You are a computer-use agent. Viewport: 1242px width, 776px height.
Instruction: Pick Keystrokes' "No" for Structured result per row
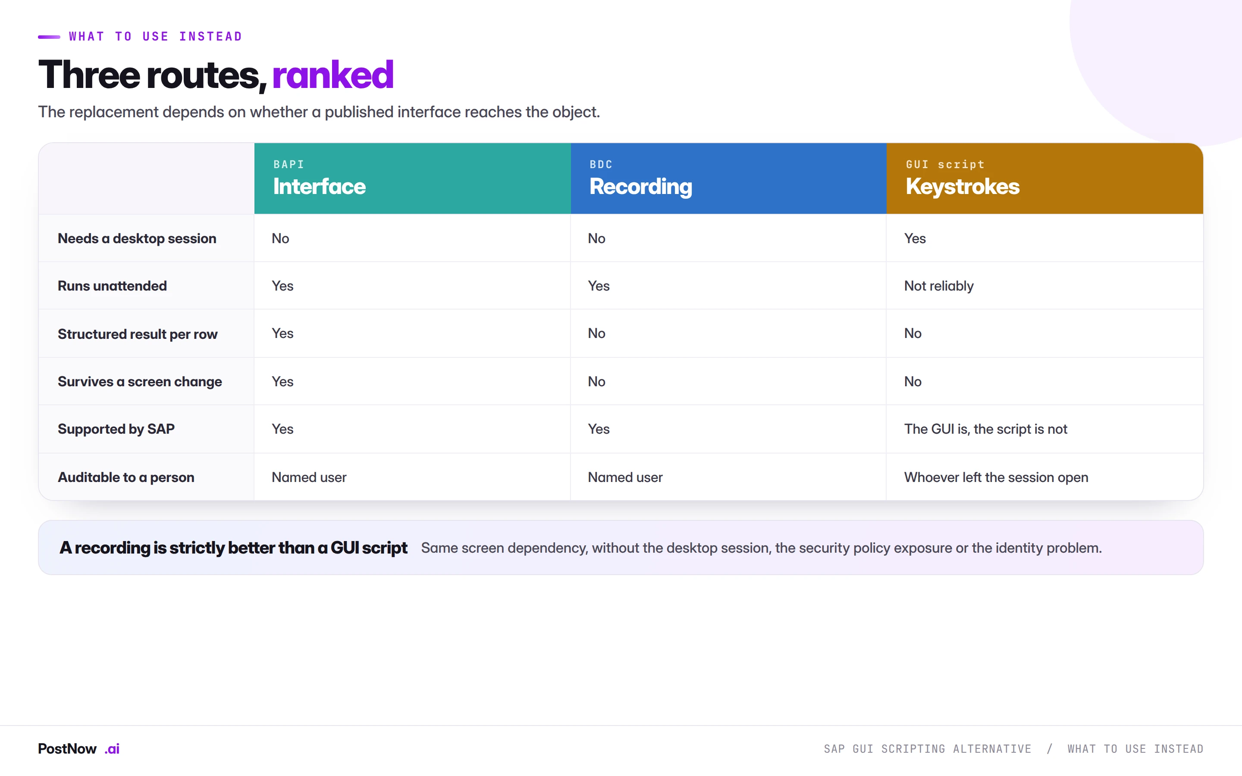coord(913,334)
